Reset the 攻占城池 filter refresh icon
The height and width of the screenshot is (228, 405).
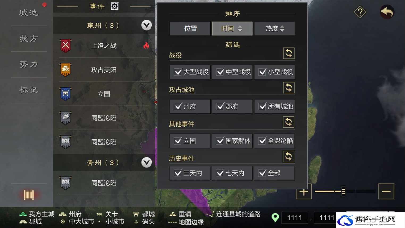click(289, 88)
